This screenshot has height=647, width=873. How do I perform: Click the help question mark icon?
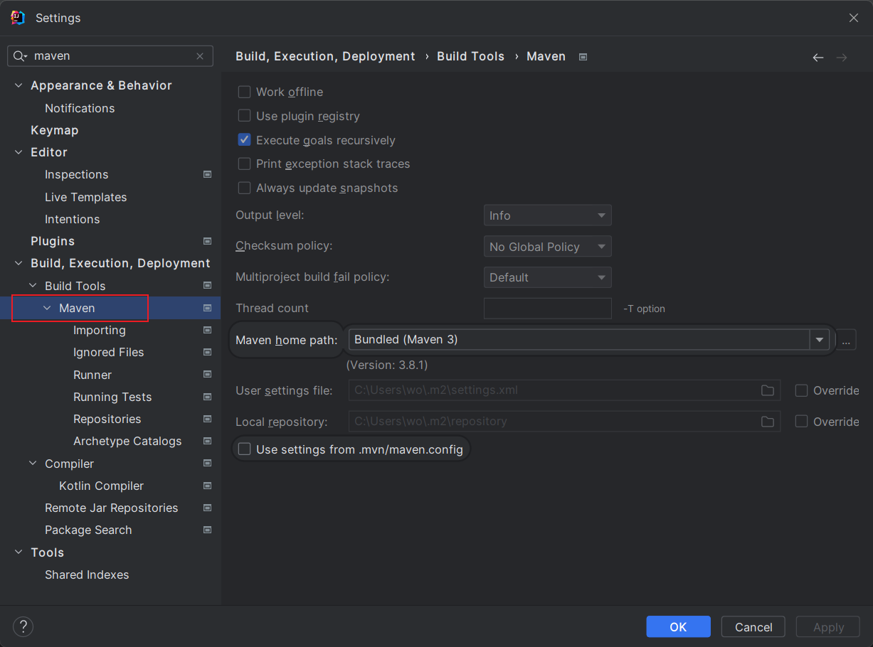(23, 626)
